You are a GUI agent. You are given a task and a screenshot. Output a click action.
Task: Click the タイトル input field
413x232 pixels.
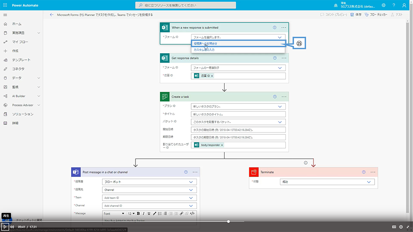pyautogui.click(x=238, y=114)
